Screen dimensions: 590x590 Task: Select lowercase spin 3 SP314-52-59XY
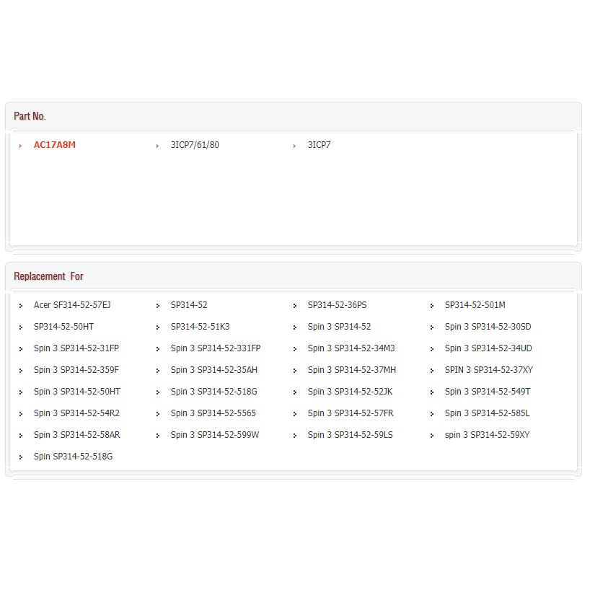tap(488, 435)
